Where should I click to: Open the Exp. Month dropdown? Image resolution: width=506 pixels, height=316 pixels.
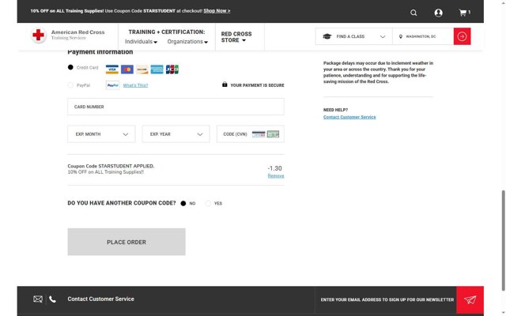[x=101, y=134]
